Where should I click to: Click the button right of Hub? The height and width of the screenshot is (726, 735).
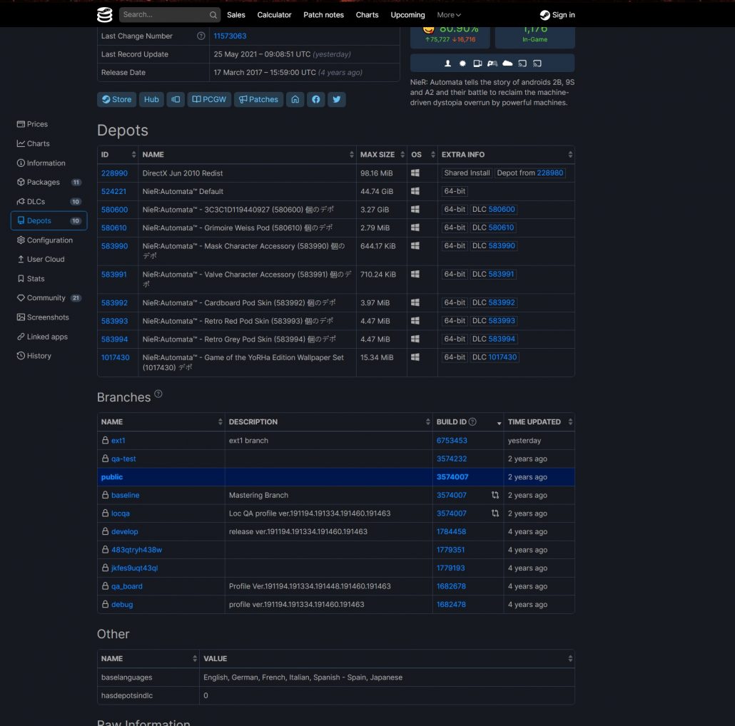(176, 100)
